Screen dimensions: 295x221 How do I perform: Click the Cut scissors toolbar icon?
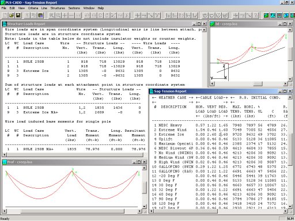tap(28, 16)
